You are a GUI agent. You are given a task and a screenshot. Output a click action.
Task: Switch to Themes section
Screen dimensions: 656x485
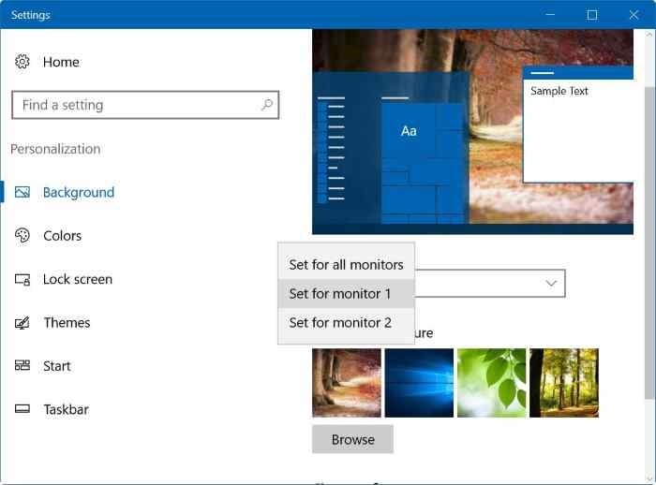coord(67,323)
